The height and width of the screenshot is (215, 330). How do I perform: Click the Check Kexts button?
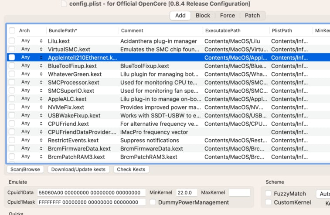131,169
